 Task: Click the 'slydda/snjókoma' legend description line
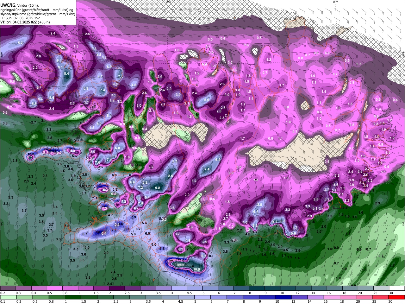(38, 14)
